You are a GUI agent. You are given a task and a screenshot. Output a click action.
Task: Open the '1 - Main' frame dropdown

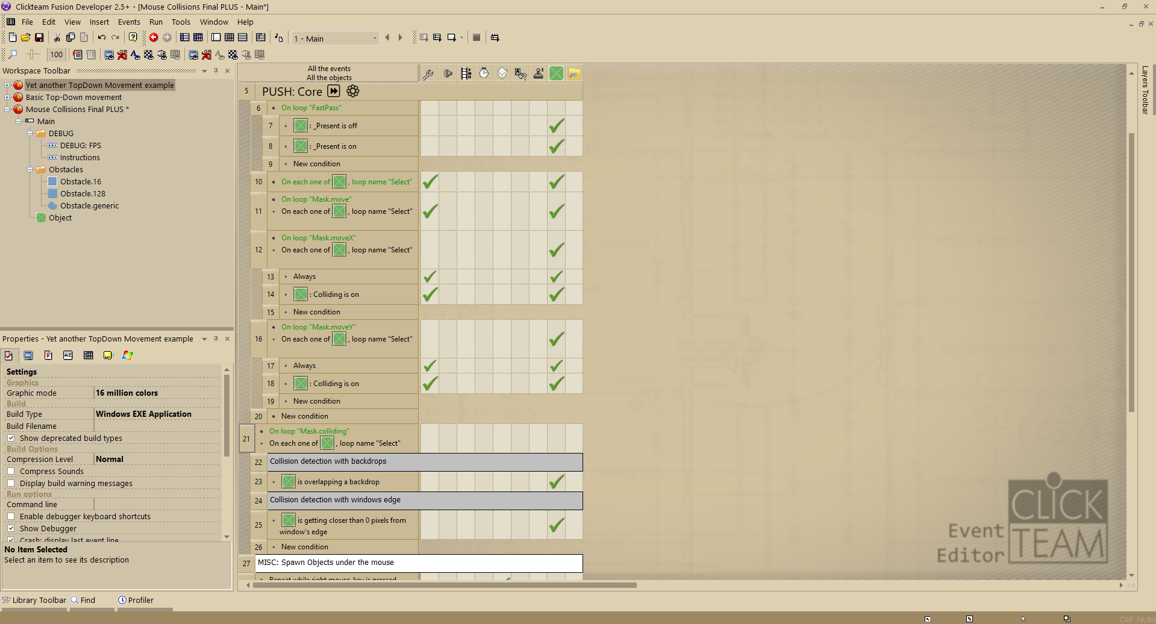pos(336,38)
